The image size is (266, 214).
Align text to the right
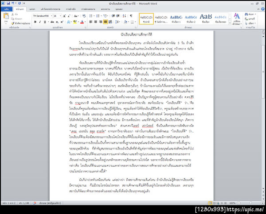point(101,22)
